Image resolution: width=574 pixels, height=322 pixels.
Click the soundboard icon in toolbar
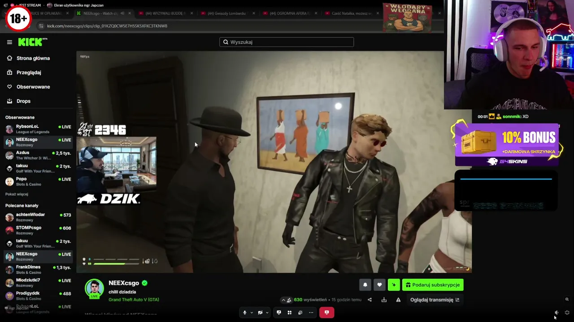(300, 313)
